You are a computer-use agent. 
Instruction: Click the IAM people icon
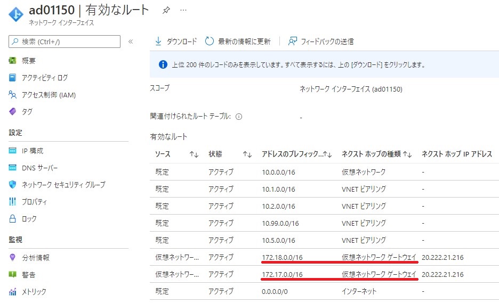click(12, 95)
